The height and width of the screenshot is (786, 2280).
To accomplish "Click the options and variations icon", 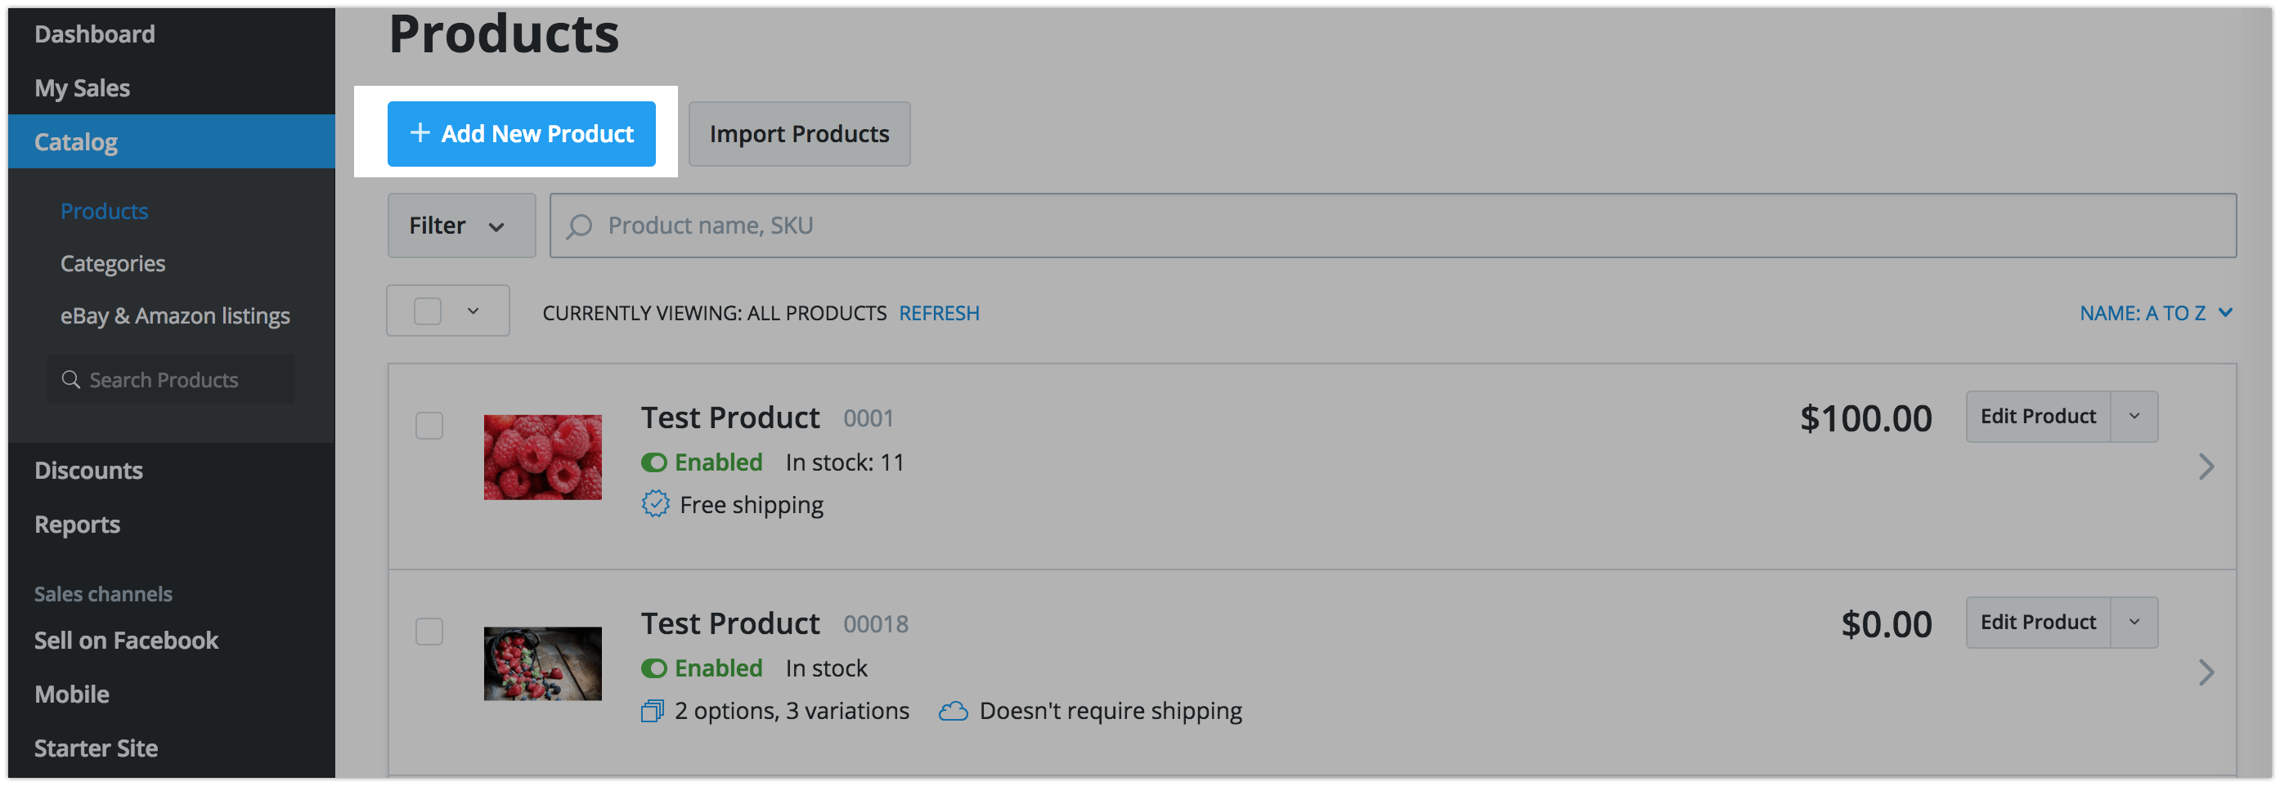I will tap(653, 711).
